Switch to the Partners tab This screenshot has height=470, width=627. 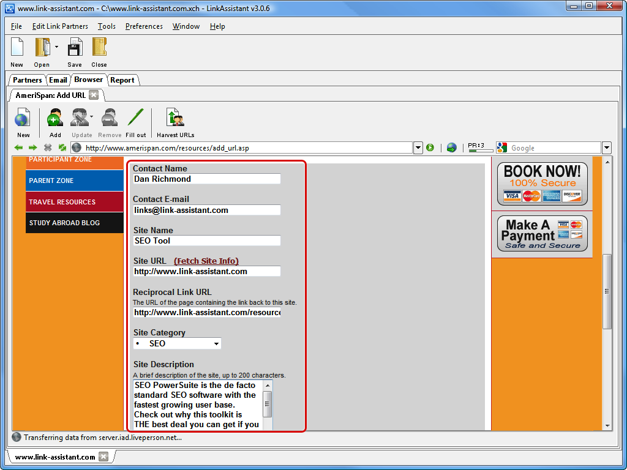coord(27,80)
